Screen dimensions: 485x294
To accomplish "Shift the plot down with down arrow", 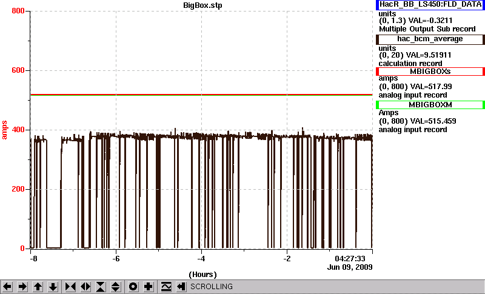I will pos(53,287).
